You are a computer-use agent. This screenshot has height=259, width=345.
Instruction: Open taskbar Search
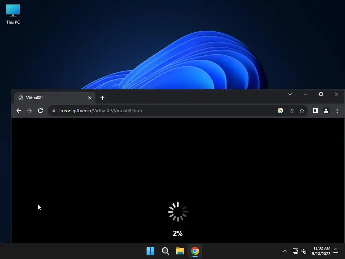[165, 251]
